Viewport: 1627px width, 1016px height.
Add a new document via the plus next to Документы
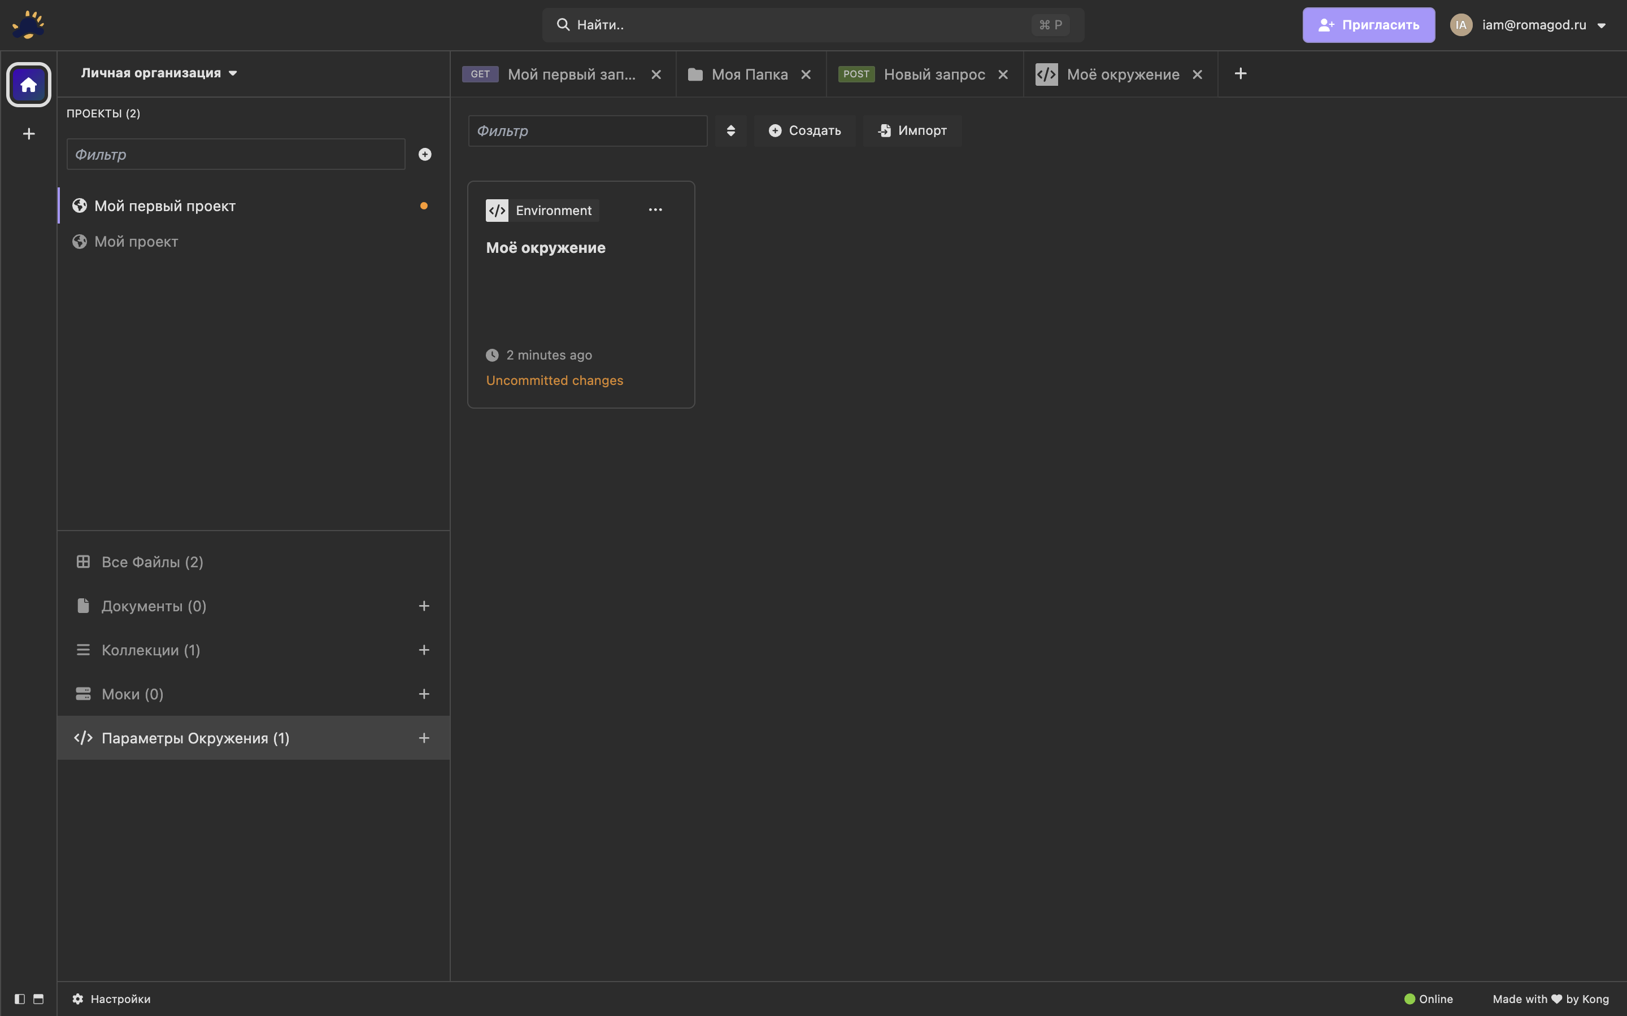(424, 606)
